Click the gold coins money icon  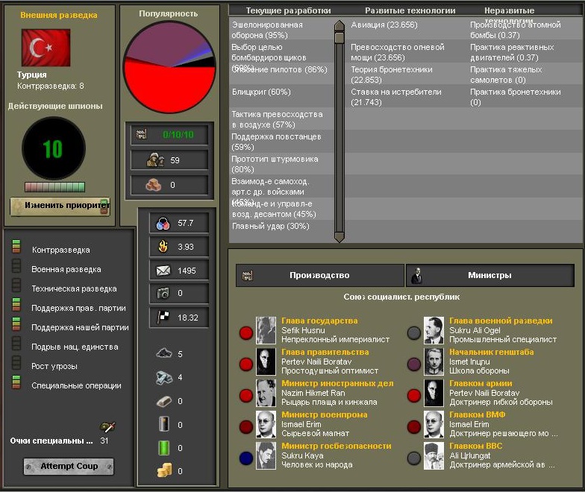point(164,470)
